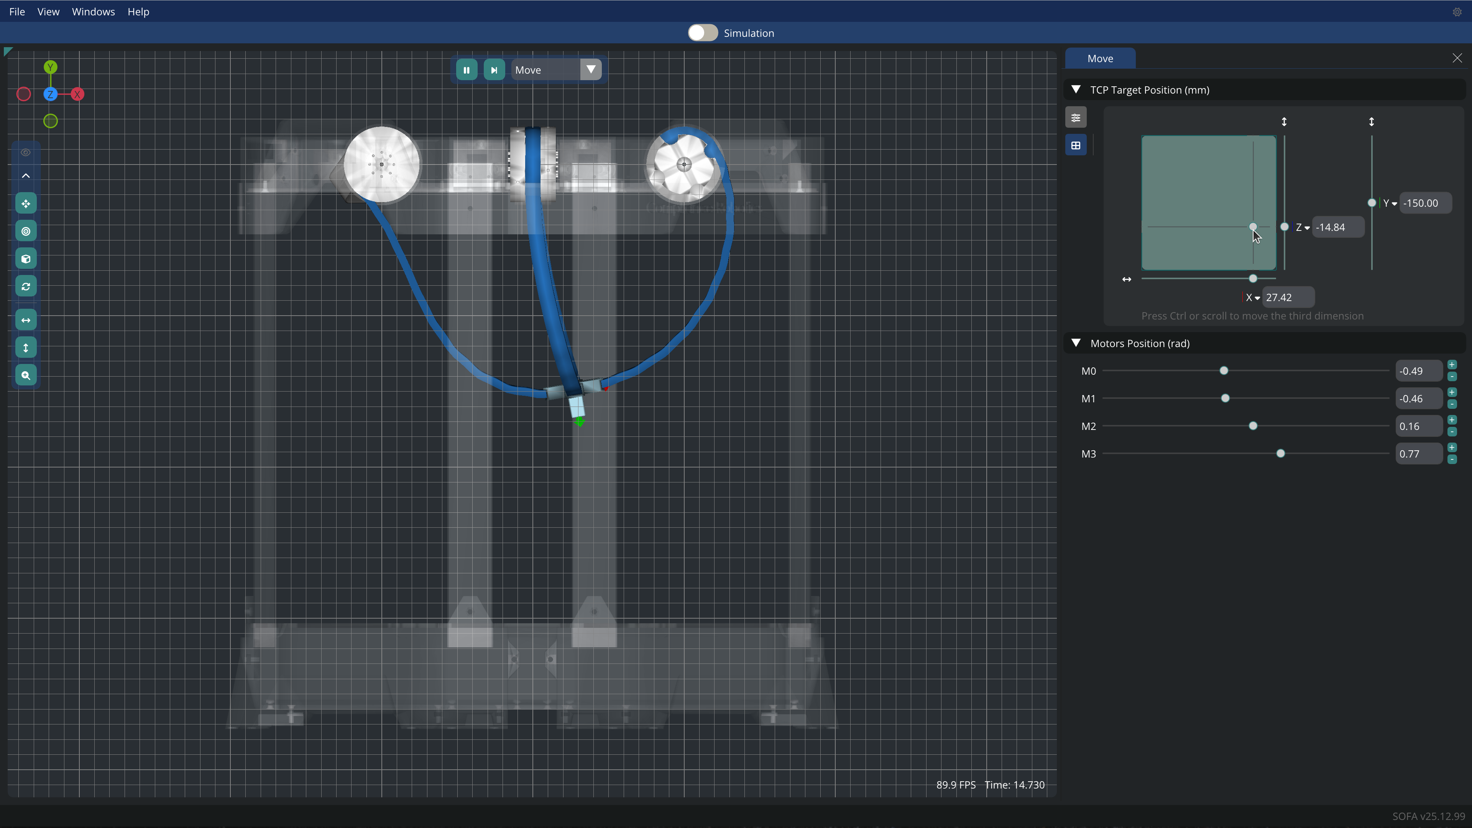Toggle the Simulation switch
The height and width of the screenshot is (828, 1472).
702,33
